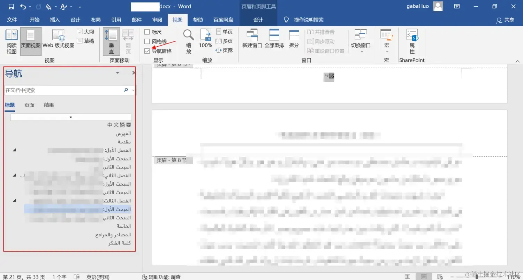Click the Tell Me lightbulb search (操作说明搜索)
The width and height of the screenshot is (523, 280).
click(304, 20)
